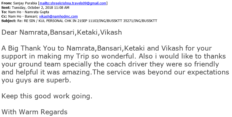Click the line you guys are superb
This screenshot has height=117, width=232.
(36, 80)
